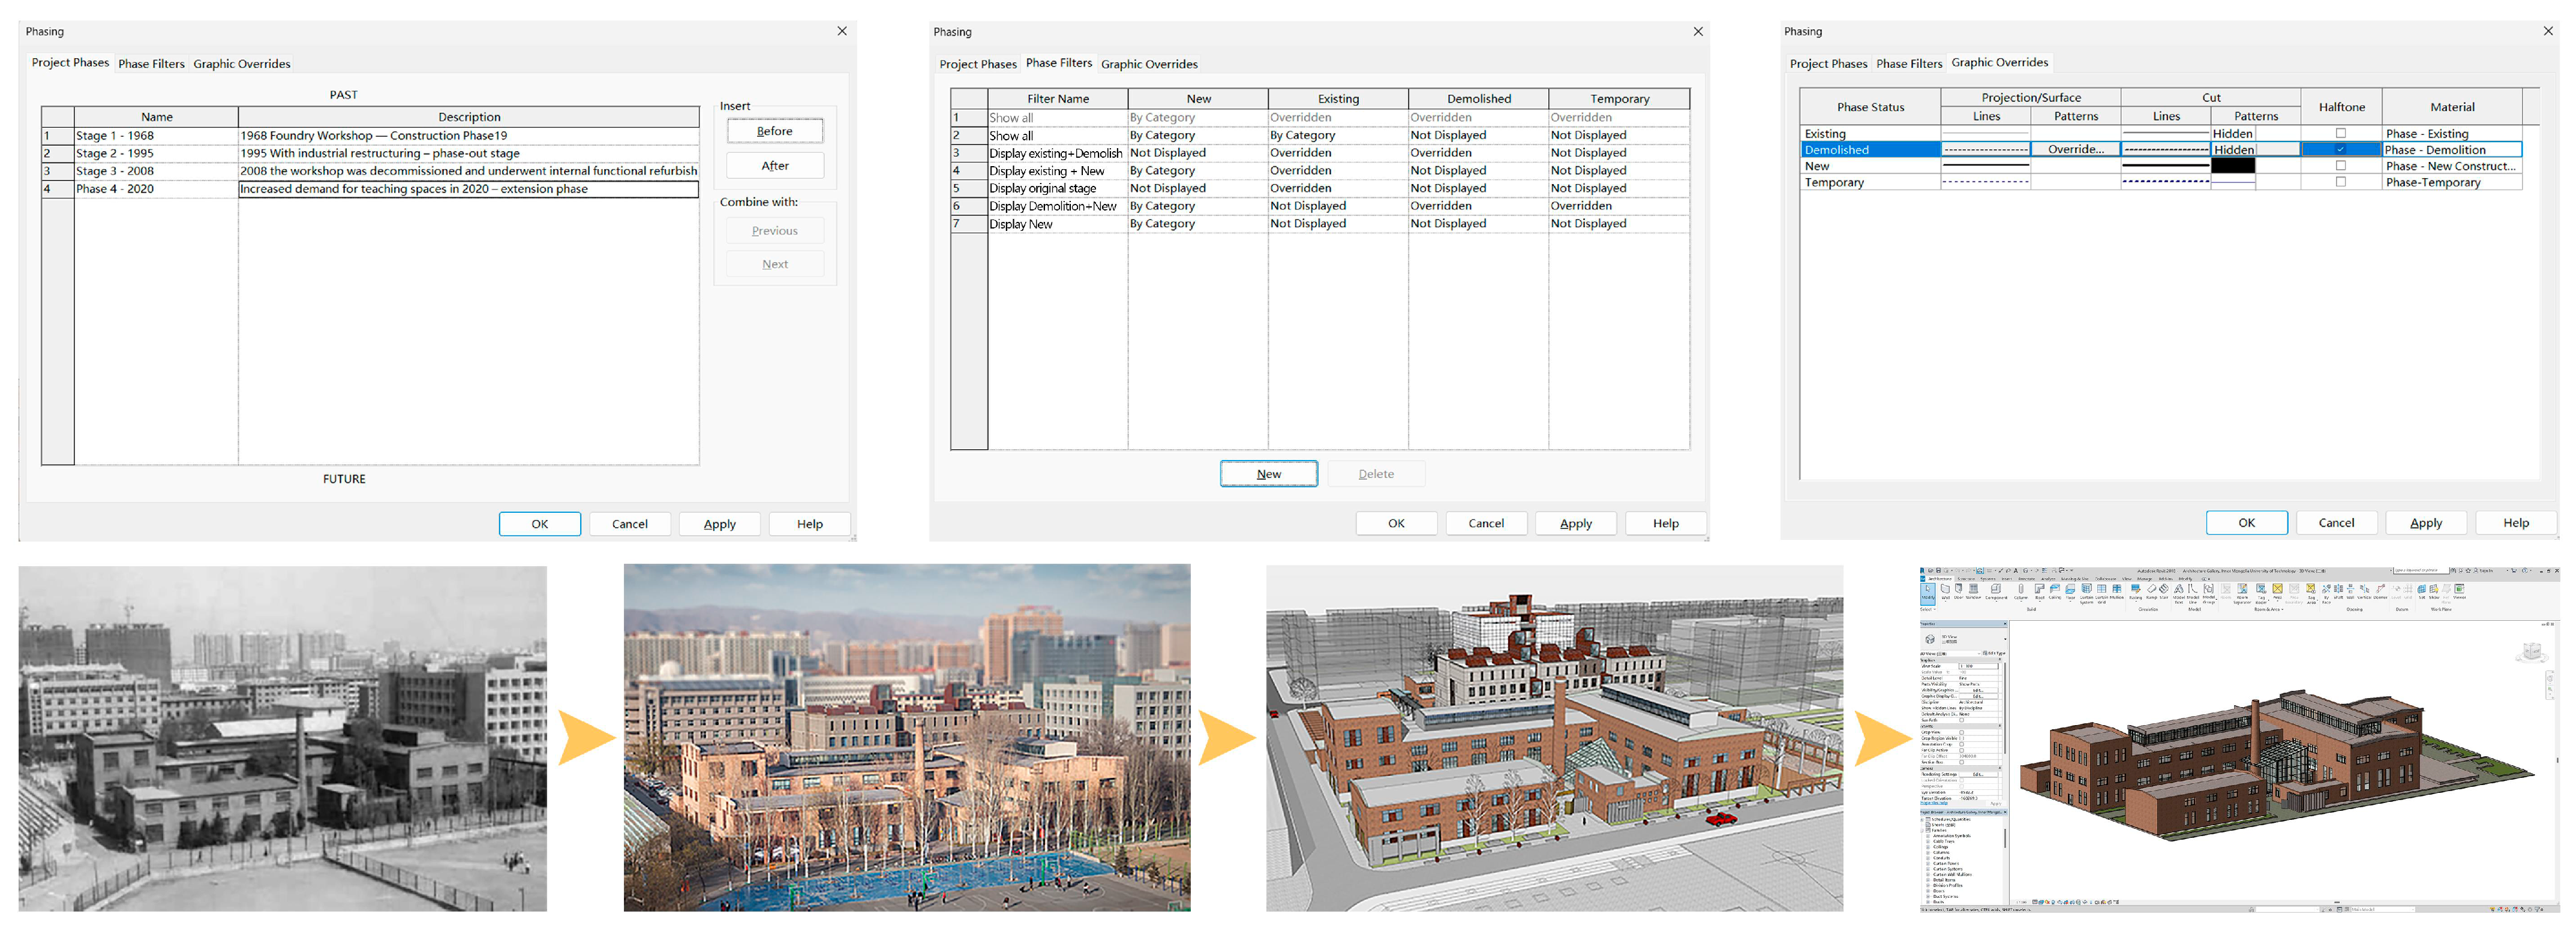Uncheck Halftone for Demolished phase status
Image resolution: width=2576 pixels, height=932 pixels.
click(2340, 150)
